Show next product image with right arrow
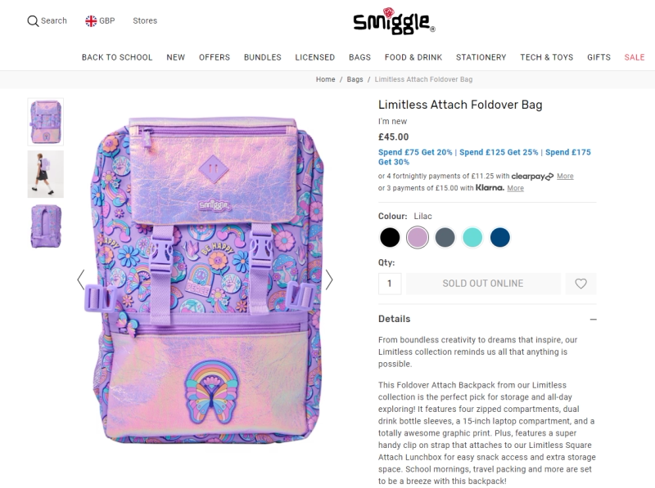 coord(329,280)
